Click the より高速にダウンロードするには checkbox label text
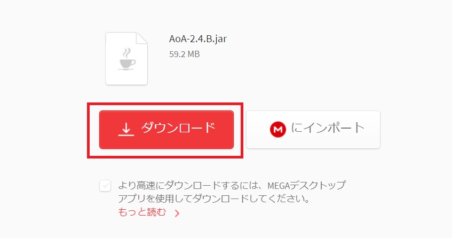 232,185
